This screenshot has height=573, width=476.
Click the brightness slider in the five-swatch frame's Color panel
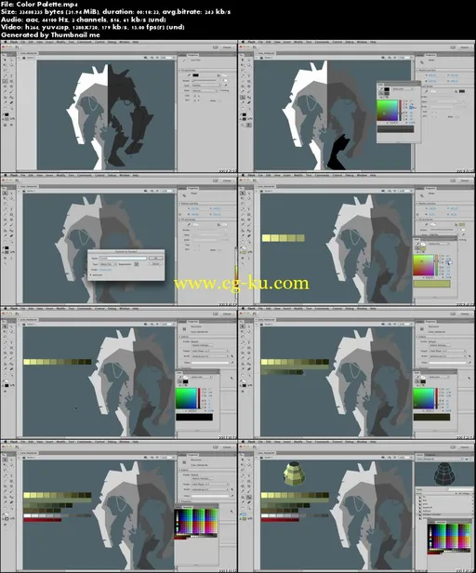click(x=437, y=265)
